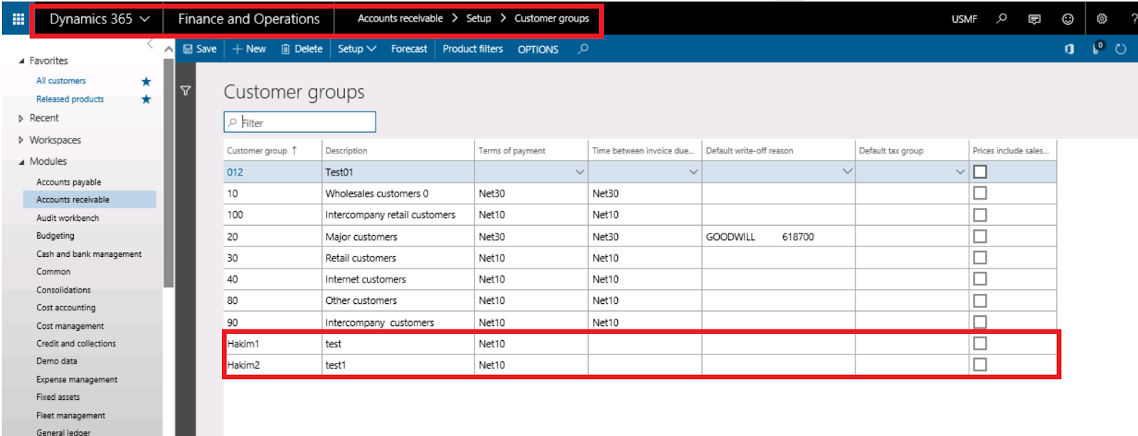Unfavorite Released products via its star

pyautogui.click(x=146, y=99)
